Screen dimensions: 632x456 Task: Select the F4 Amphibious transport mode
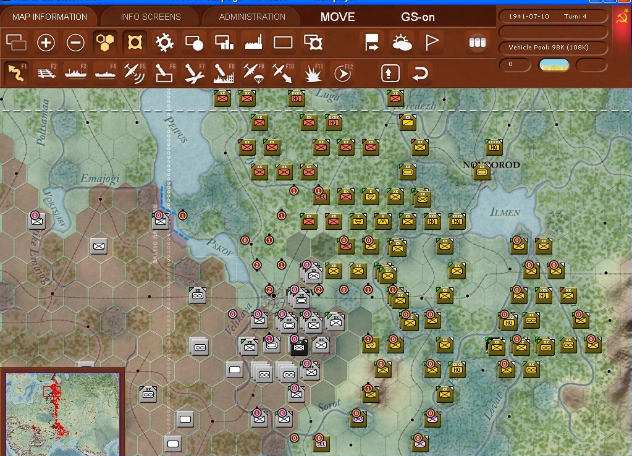[105, 73]
